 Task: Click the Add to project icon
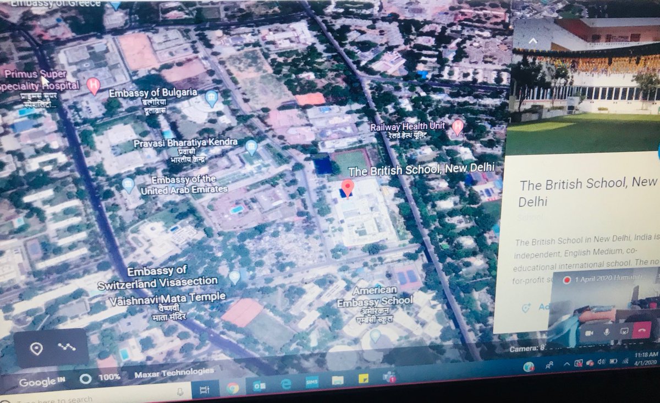point(526,308)
